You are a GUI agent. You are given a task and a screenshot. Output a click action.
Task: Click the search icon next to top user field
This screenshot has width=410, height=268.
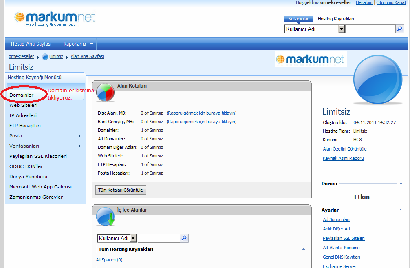pos(399,29)
